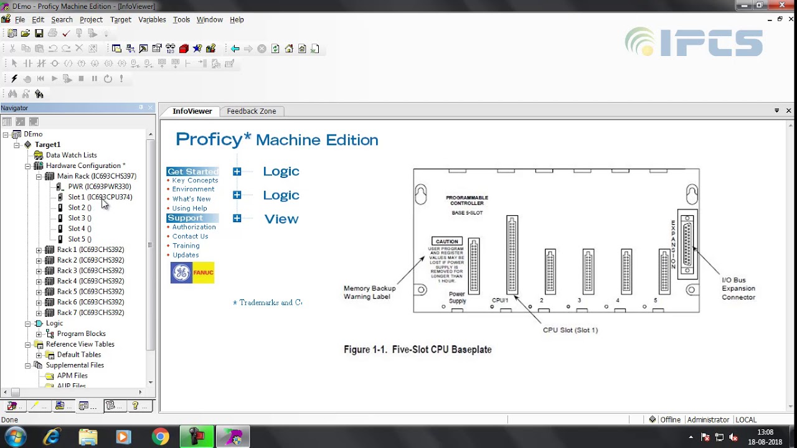Select the APM Files folder
Viewport: 797px width, 448px height.
click(x=72, y=376)
